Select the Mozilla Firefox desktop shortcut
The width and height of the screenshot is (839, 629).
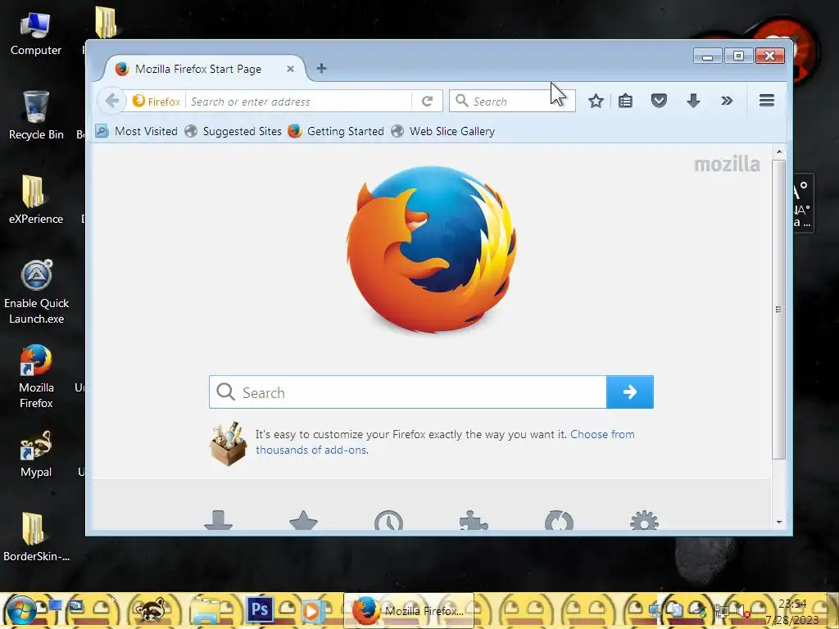tap(36, 377)
